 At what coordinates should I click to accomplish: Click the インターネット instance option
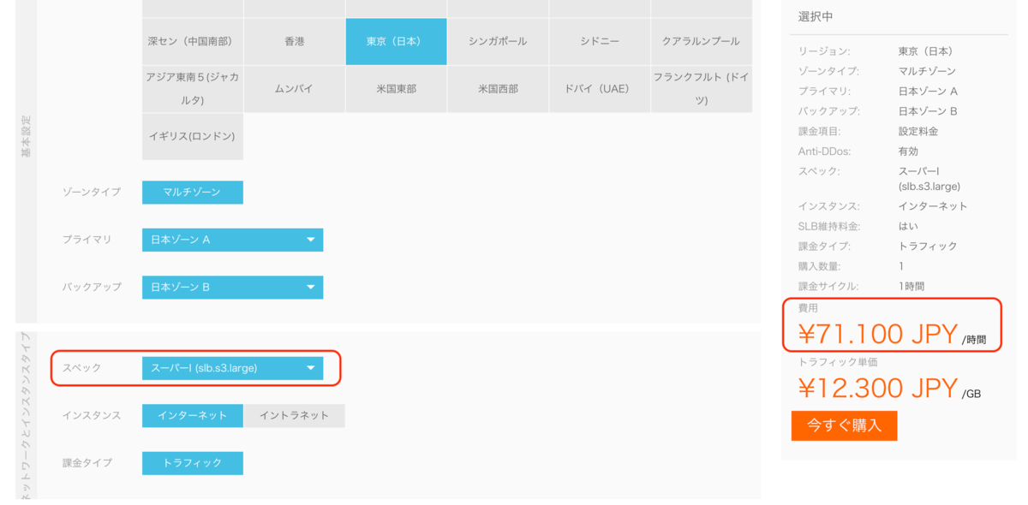(193, 415)
